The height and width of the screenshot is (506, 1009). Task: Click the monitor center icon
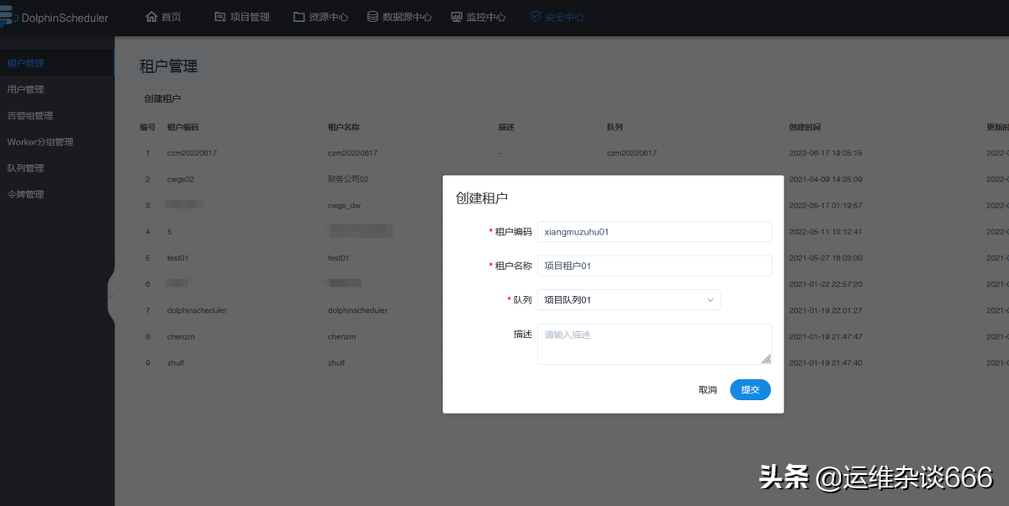[x=457, y=17]
